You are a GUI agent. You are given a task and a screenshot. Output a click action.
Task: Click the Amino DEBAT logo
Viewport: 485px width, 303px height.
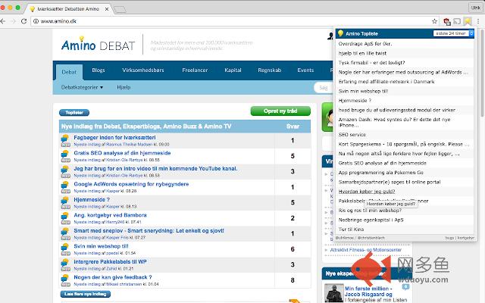point(98,45)
